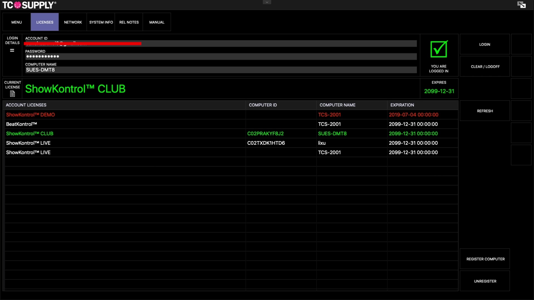The height and width of the screenshot is (300, 534).
Task: Click the large ShowKontrol CLUB current license title
Action: pos(75,89)
